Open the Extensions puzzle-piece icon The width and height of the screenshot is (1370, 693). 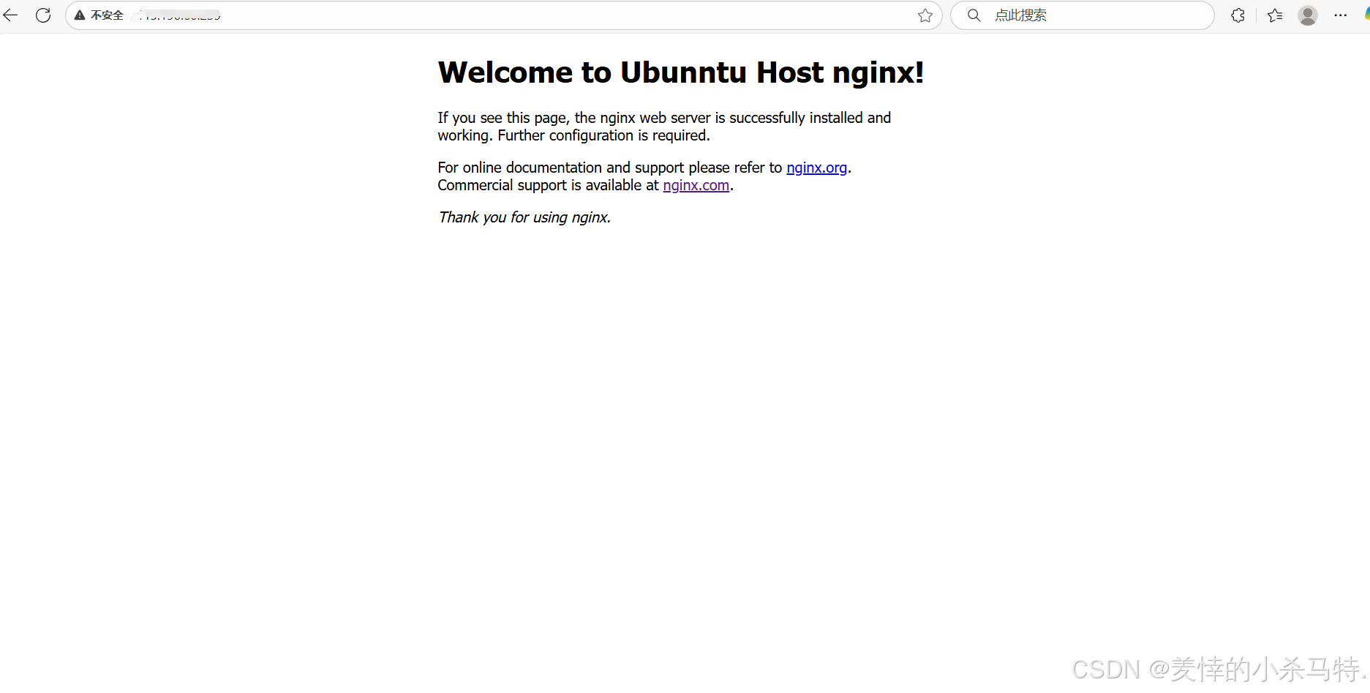1238,15
